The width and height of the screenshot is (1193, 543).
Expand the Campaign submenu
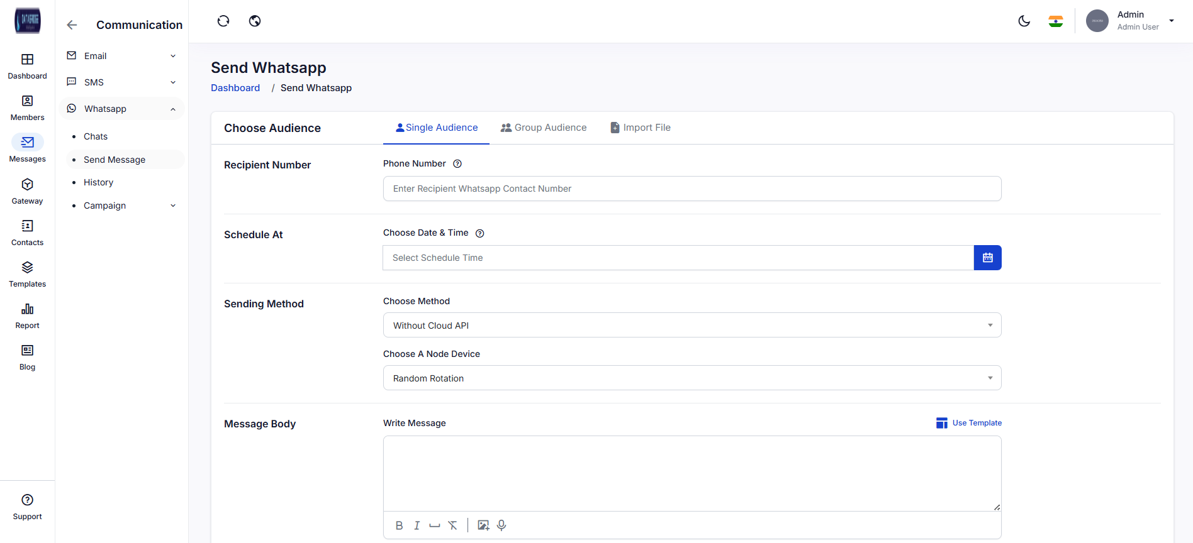125,206
